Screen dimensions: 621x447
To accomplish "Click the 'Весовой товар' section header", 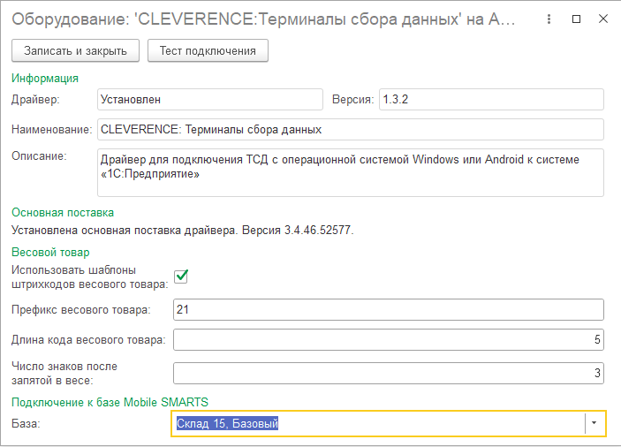I will [50, 253].
